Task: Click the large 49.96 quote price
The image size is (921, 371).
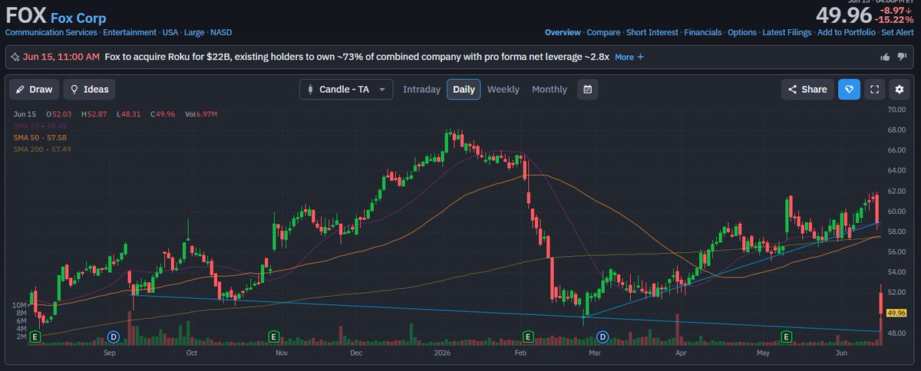Action: 844,15
